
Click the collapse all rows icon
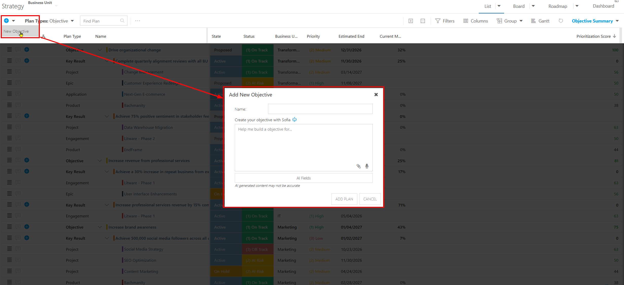(x=423, y=21)
